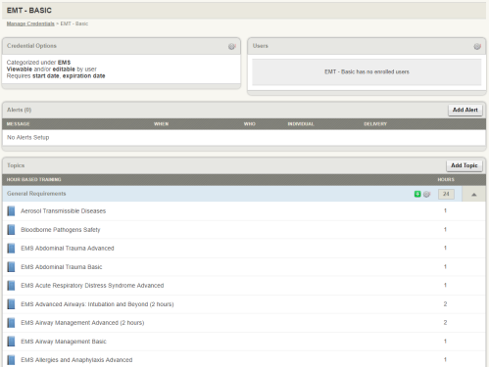Edit General Requirements hours field showing 24
The width and height of the screenshot is (489, 367).
click(446, 194)
